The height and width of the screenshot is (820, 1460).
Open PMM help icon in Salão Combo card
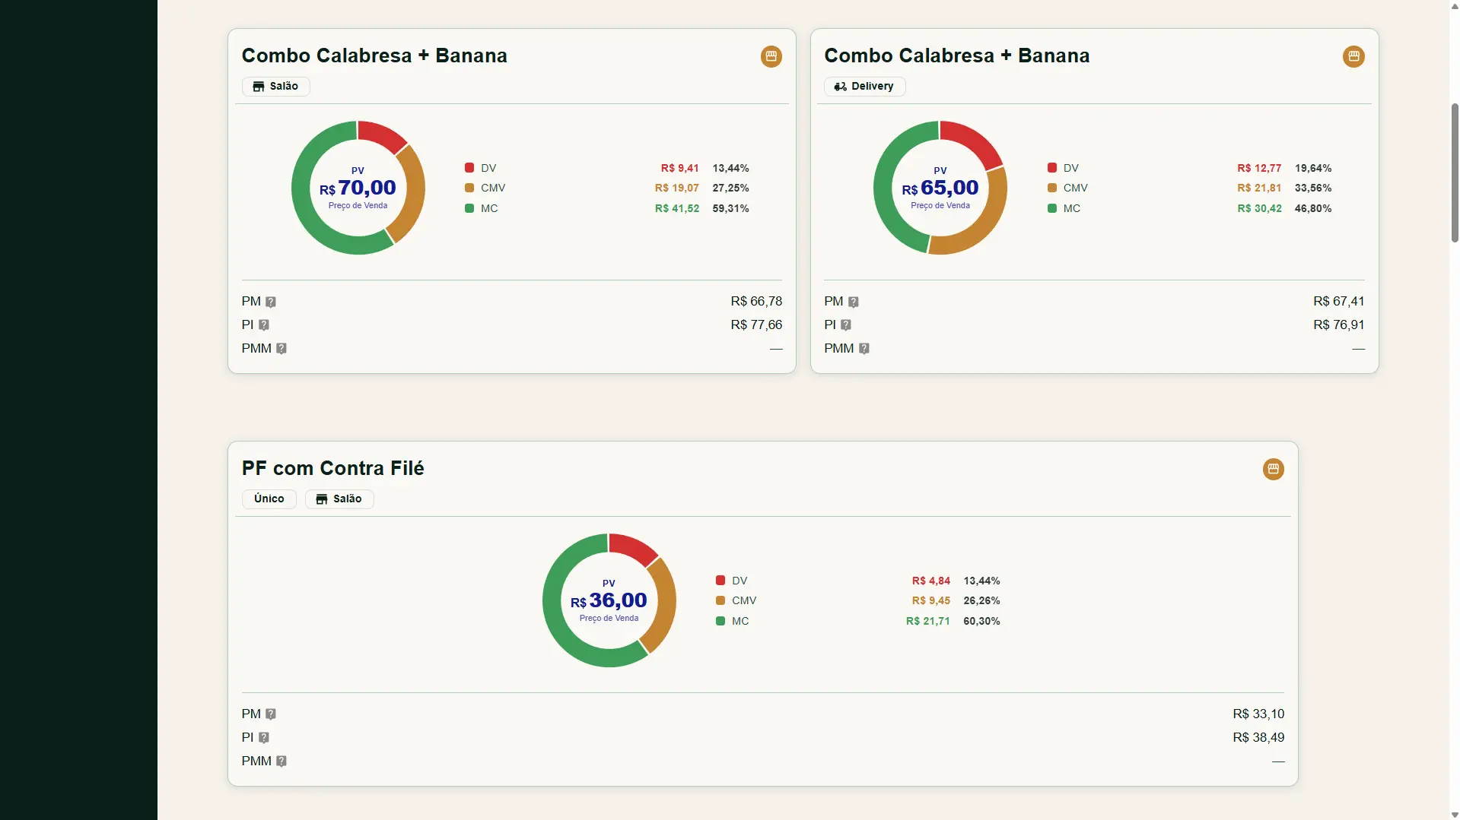pyautogui.click(x=281, y=348)
